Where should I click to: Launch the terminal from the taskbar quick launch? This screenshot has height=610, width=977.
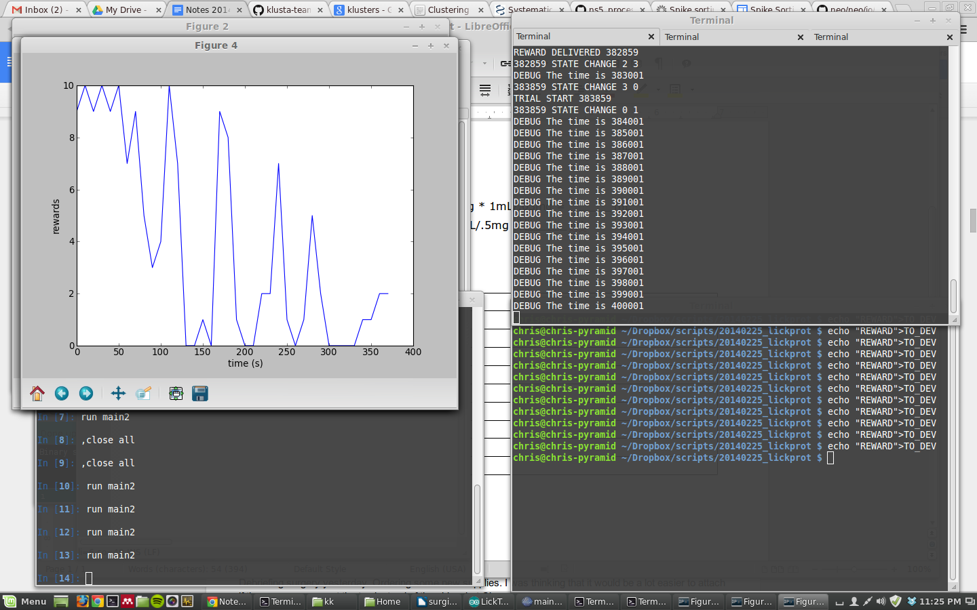pos(113,602)
